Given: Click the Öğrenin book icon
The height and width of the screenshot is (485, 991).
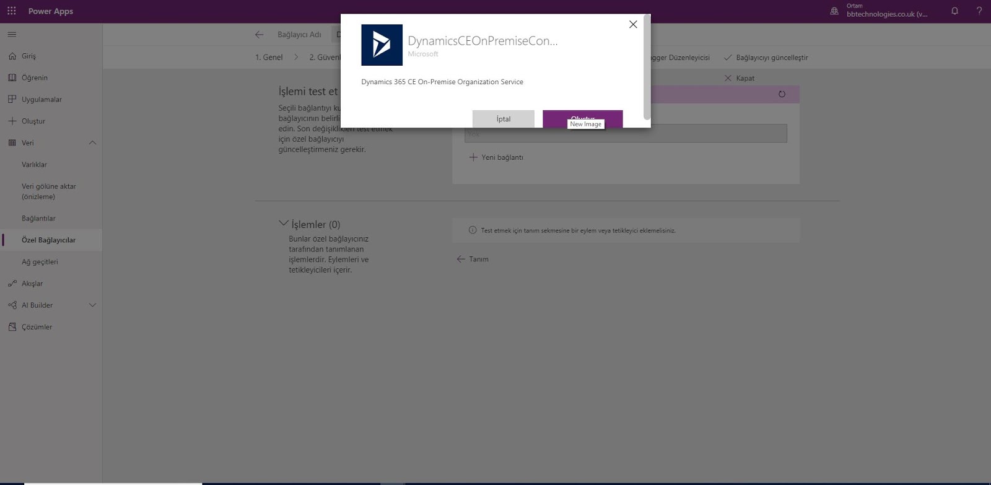Looking at the screenshot, I should (x=12, y=77).
